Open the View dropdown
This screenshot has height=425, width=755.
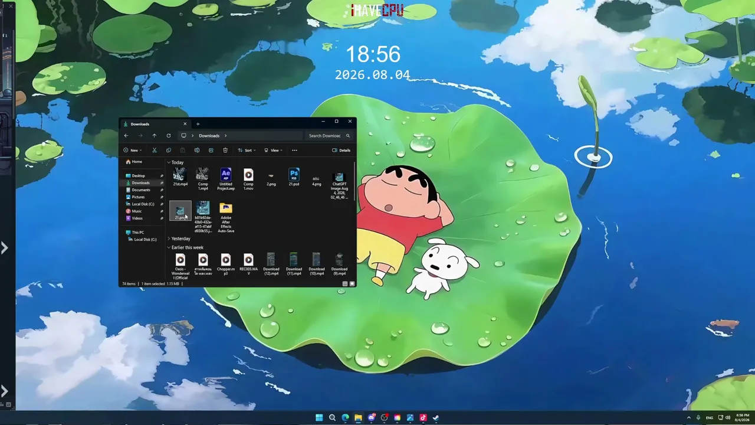(x=274, y=151)
